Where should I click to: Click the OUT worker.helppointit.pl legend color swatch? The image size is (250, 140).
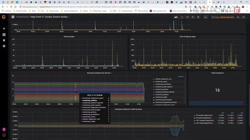pos(195,123)
